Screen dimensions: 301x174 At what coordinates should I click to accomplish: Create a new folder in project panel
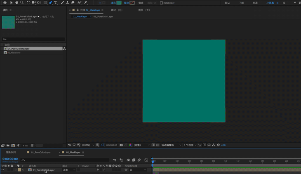tap(8, 146)
